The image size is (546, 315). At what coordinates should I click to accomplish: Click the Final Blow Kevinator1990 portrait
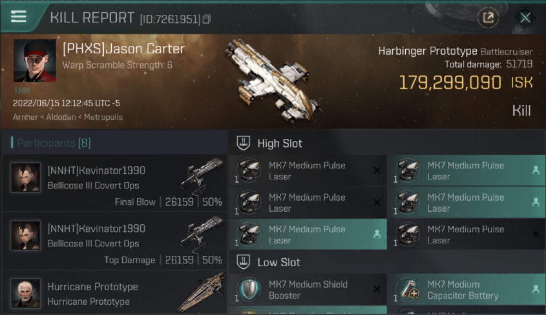pos(26,178)
